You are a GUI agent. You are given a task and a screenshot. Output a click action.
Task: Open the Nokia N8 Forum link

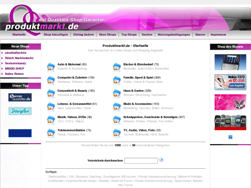122,181
